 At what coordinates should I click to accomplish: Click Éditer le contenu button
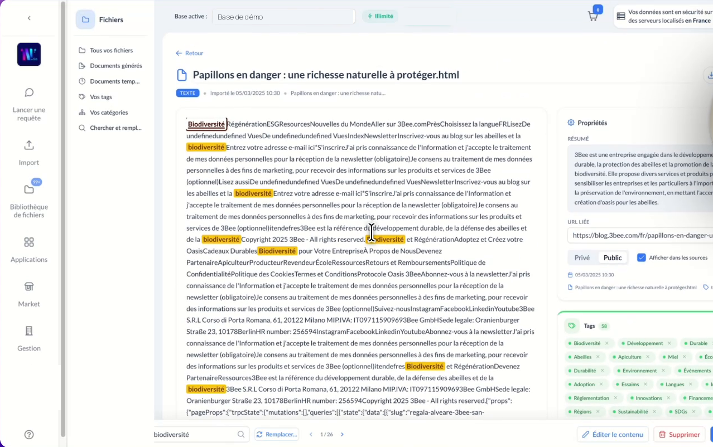point(613,435)
